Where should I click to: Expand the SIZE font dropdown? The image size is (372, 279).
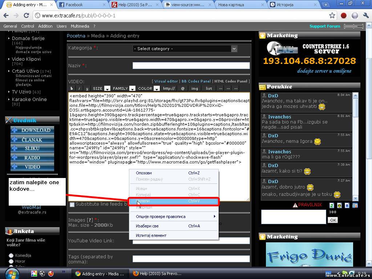(107, 88)
